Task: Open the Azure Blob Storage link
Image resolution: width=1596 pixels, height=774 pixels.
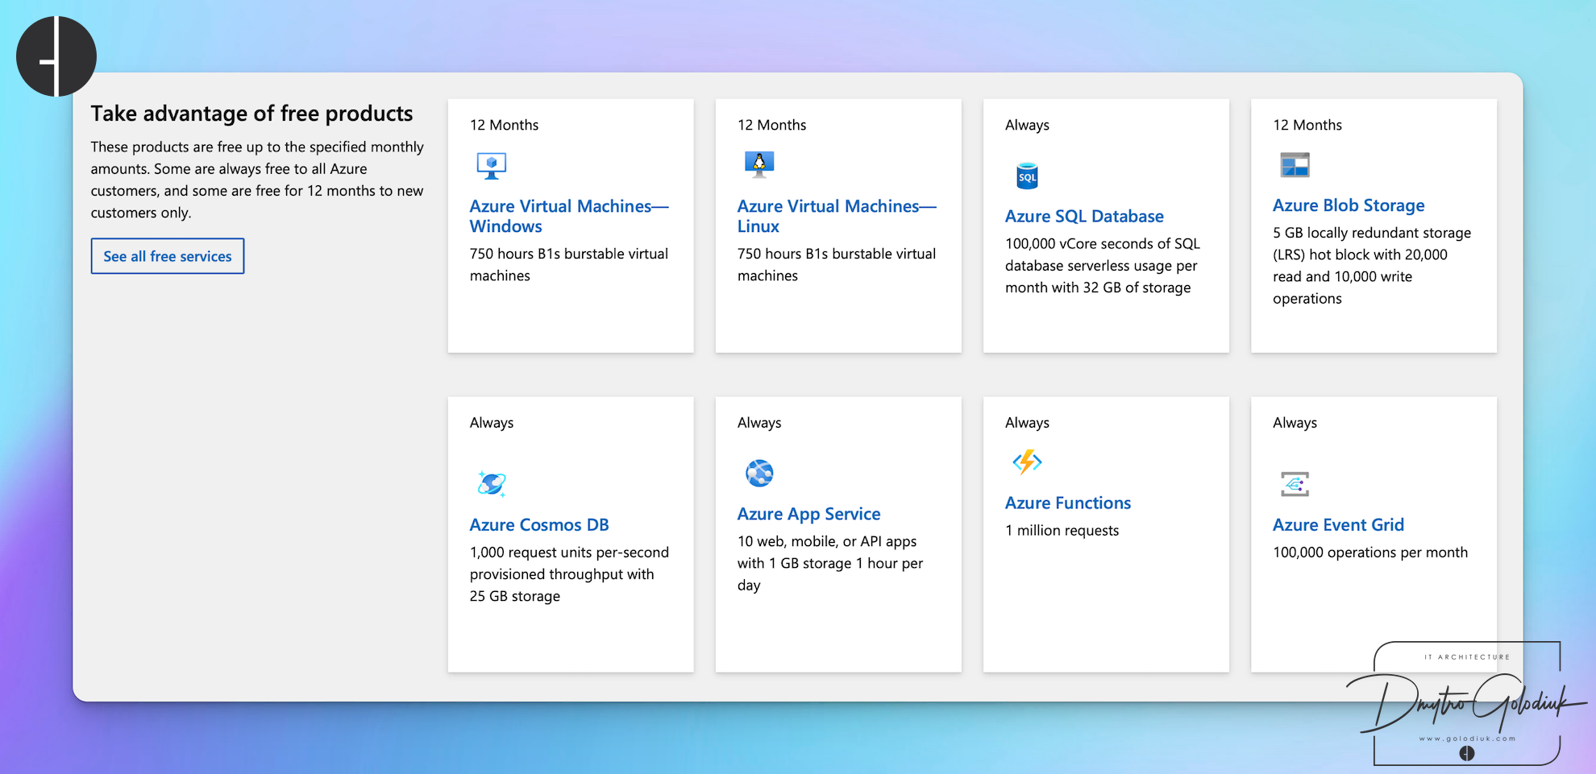Action: tap(1349, 205)
